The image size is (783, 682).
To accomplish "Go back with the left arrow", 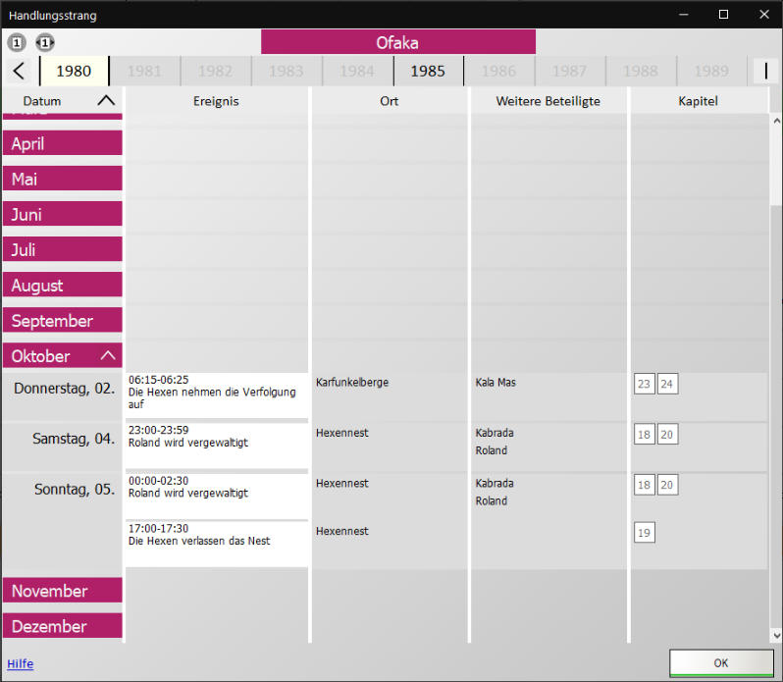I will 19,71.
